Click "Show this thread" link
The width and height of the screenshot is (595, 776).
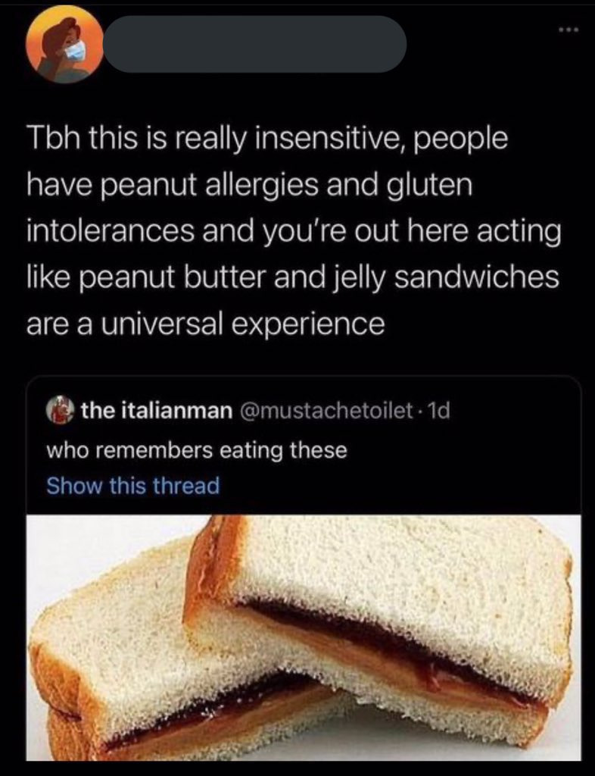point(132,485)
